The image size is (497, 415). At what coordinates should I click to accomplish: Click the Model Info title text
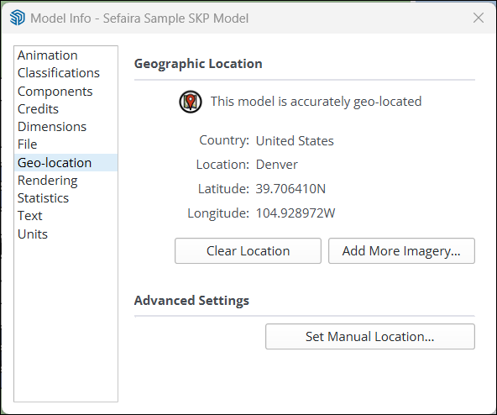139,18
